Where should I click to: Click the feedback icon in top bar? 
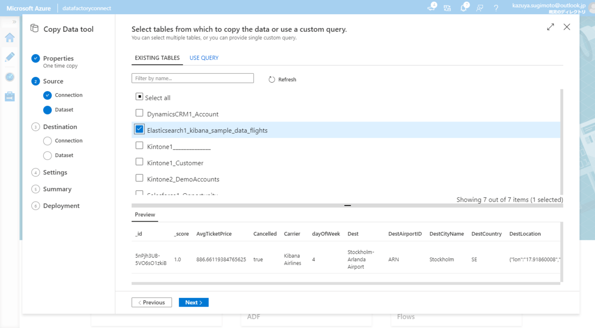tap(479, 8)
